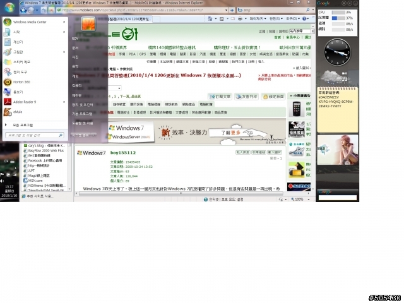The height and width of the screenshot is (303, 404).
Task: Click the IE home toolbar icon
Action: [x=210, y=18]
